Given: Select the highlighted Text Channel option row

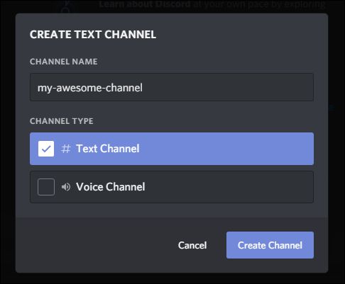Looking at the screenshot, I should pos(172,149).
